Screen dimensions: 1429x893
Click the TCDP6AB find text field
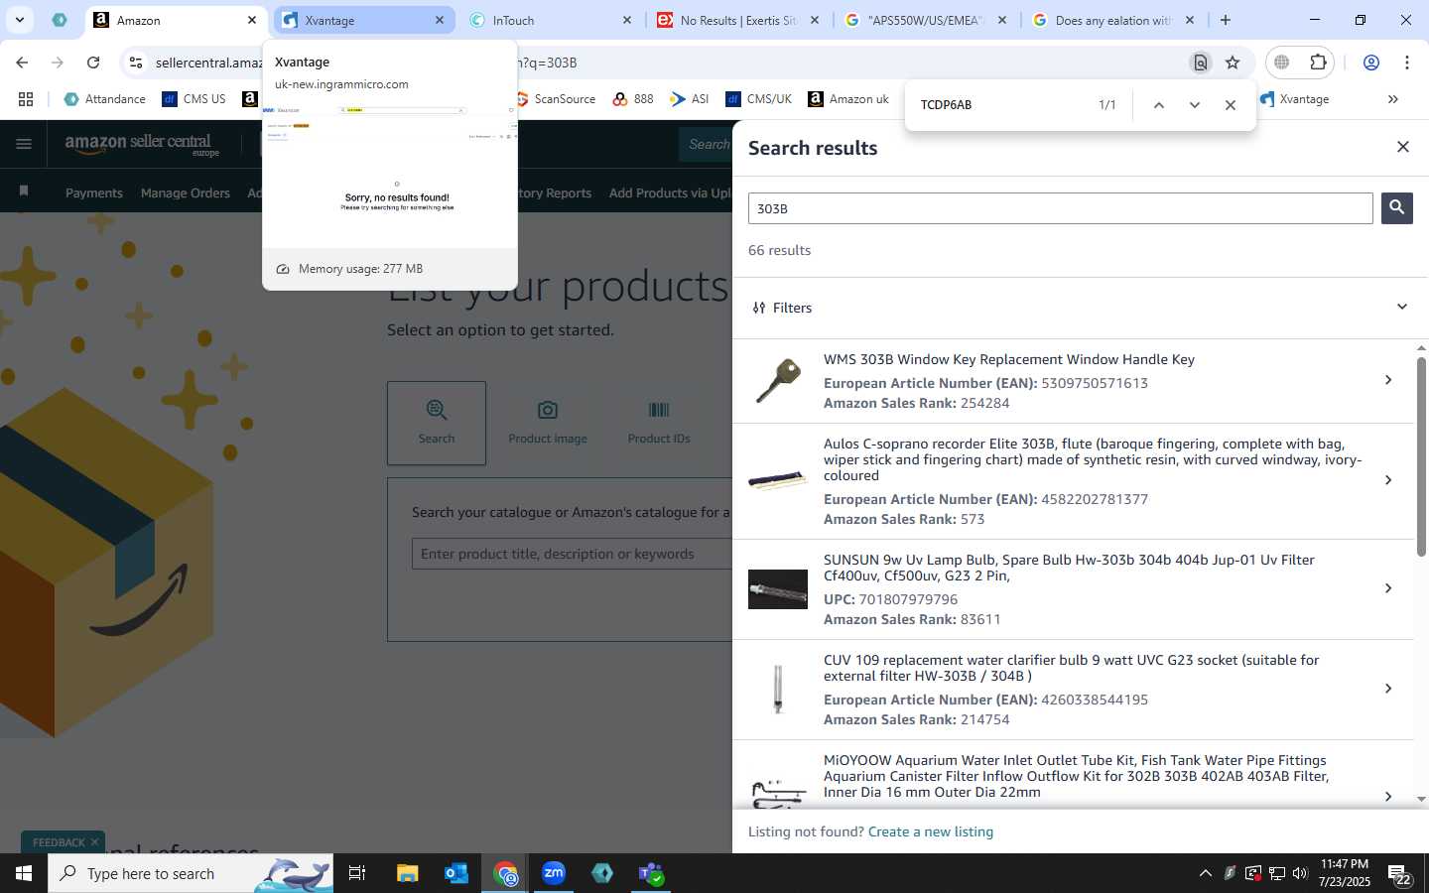pyautogui.click(x=1002, y=105)
